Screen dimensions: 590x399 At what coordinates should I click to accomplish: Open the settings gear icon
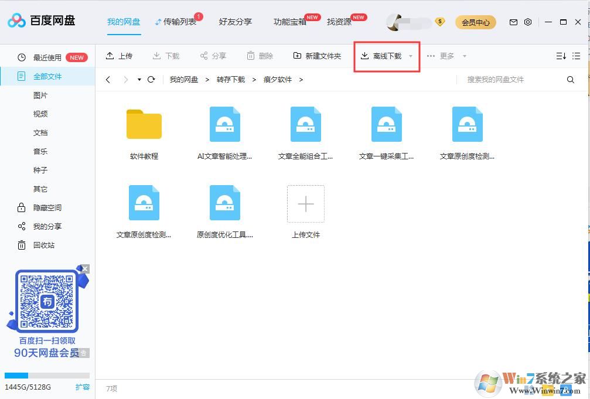coord(528,22)
